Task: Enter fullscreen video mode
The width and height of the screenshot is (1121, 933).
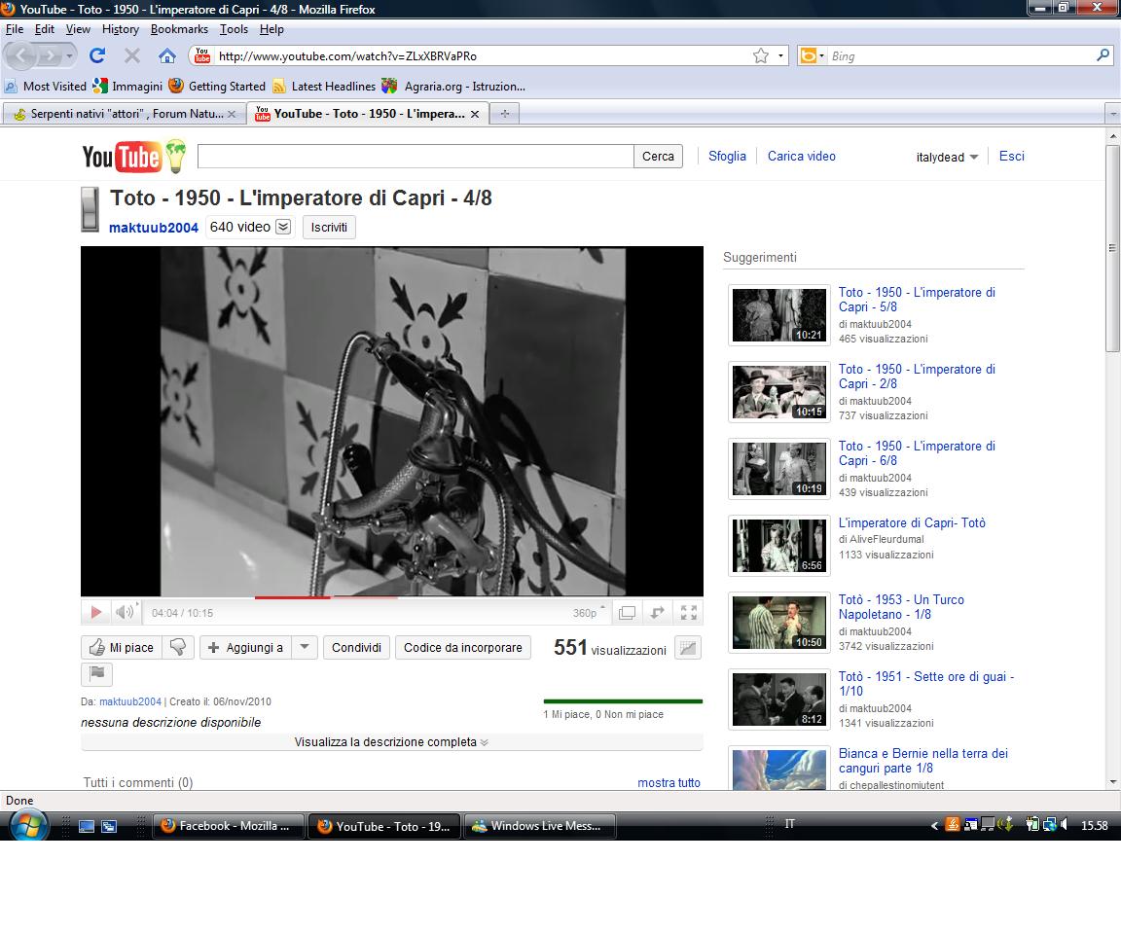Action: [689, 612]
